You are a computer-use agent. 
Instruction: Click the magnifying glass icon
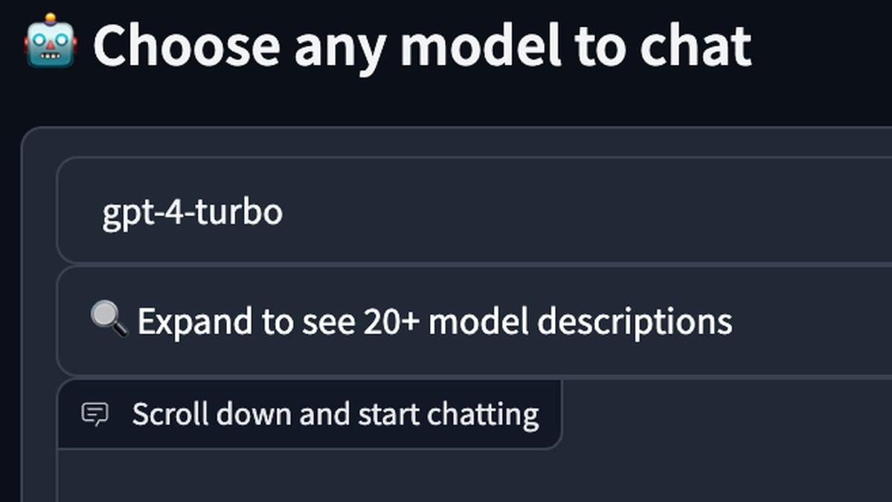point(109,320)
